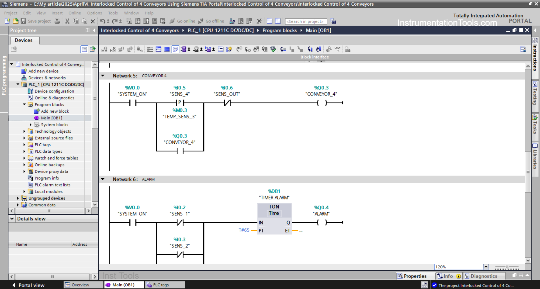
Task: Open the zoom percentage dropdown
Action: (x=485, y=267)
